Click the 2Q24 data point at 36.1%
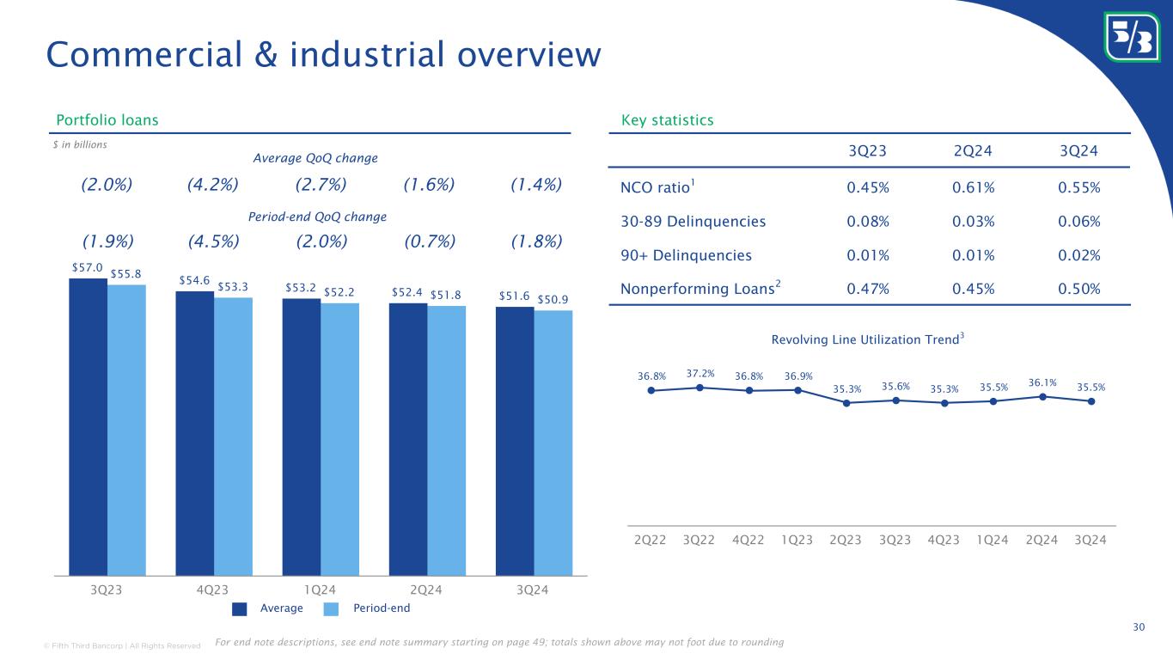This screenshot has width=1173, height=660. [1042, 396]
